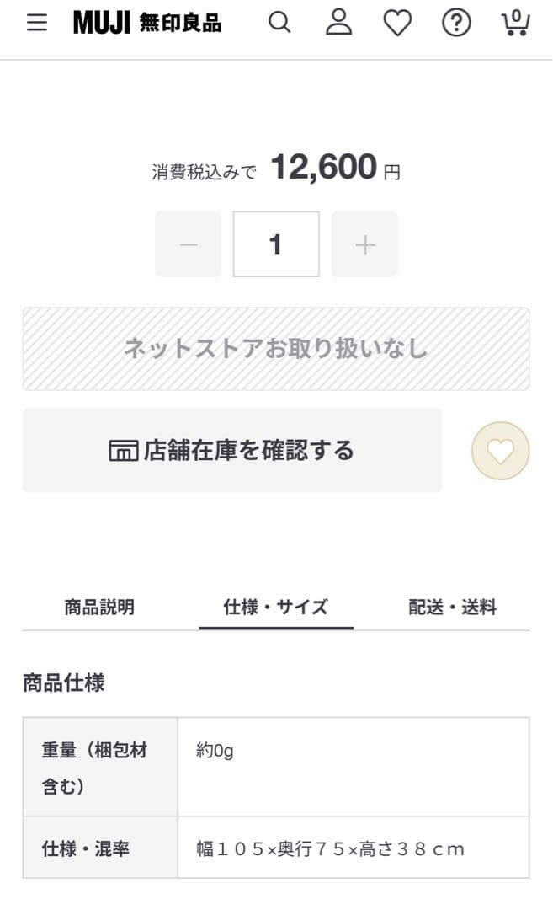Expand the site menu via hamburger icon
Image resolution: width=553 pixels, height=910 pixels.
(35, 23)
